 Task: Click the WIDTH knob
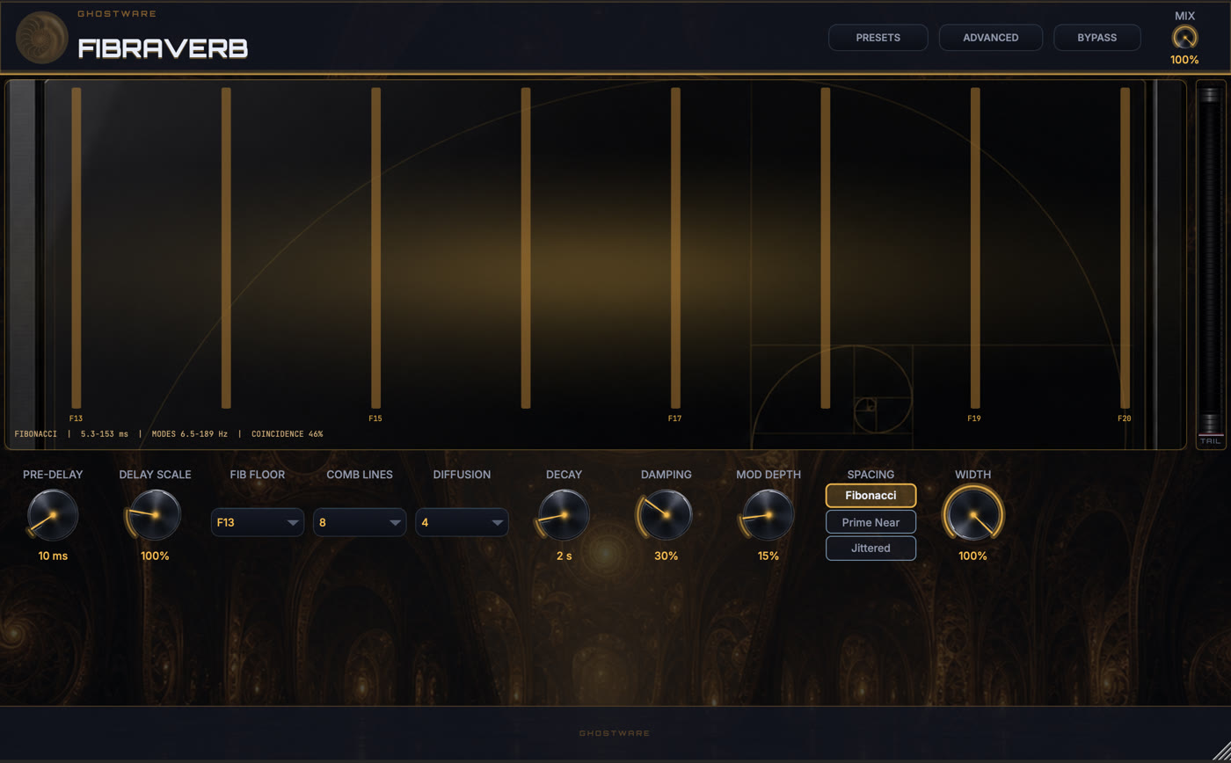(x=972, y=513)
